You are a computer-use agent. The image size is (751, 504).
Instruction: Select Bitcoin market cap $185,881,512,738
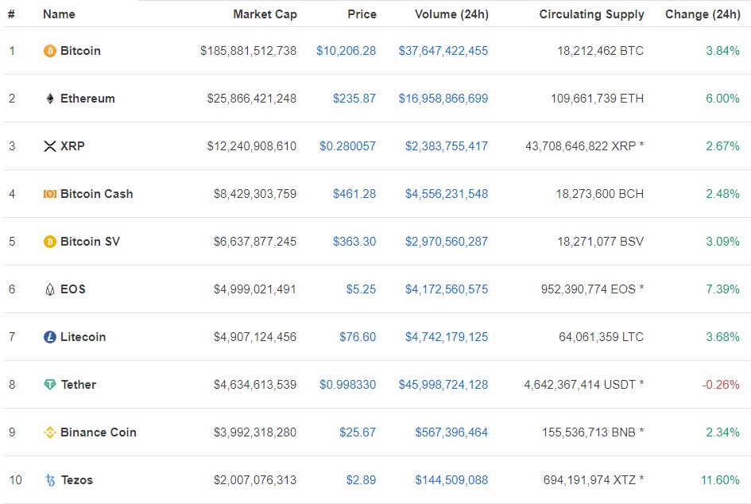click(x=249, y=51)
